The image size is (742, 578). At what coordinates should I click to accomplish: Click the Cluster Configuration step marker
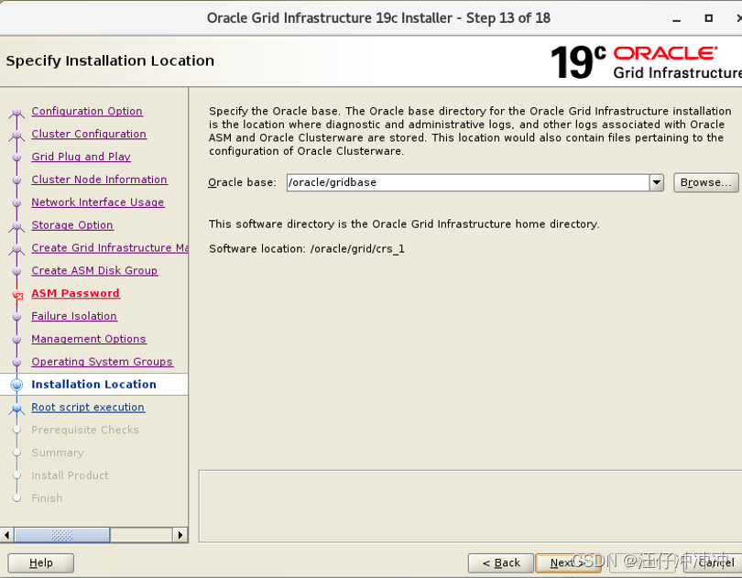[16, 135]
